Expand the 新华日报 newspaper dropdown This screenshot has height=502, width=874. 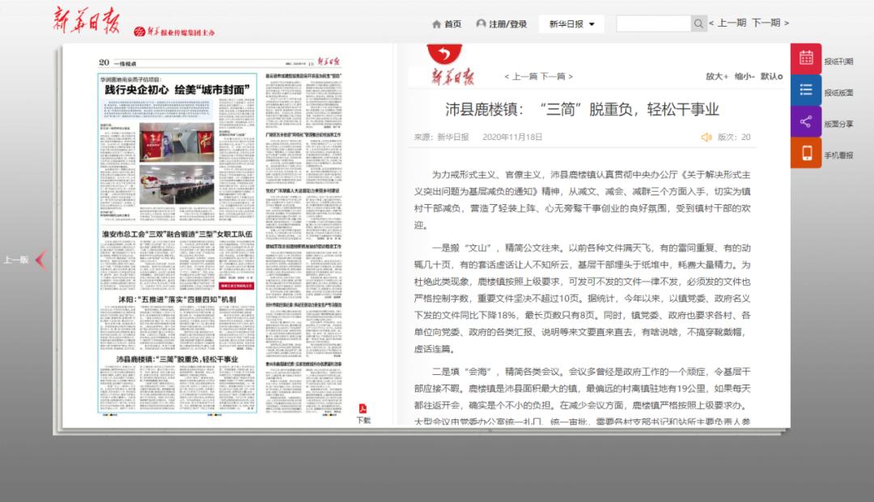pos(571,23)
